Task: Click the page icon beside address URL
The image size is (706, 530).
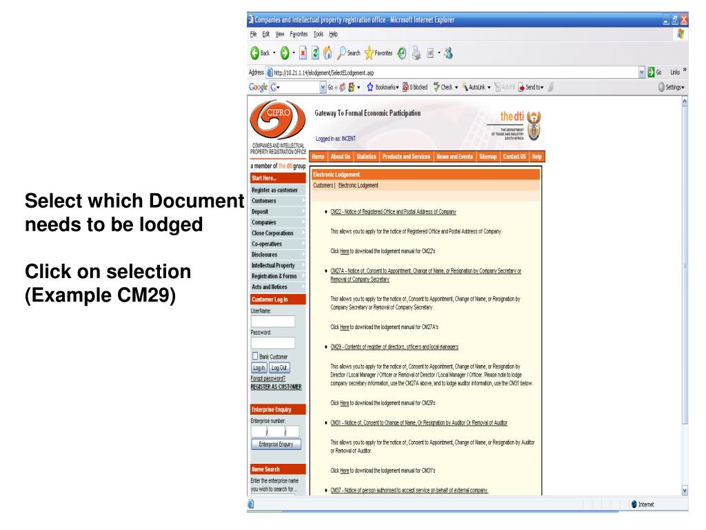Action: point(270,72)
